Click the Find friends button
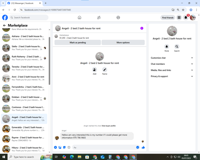Screen dimensions: 200x160 point(168,18)
